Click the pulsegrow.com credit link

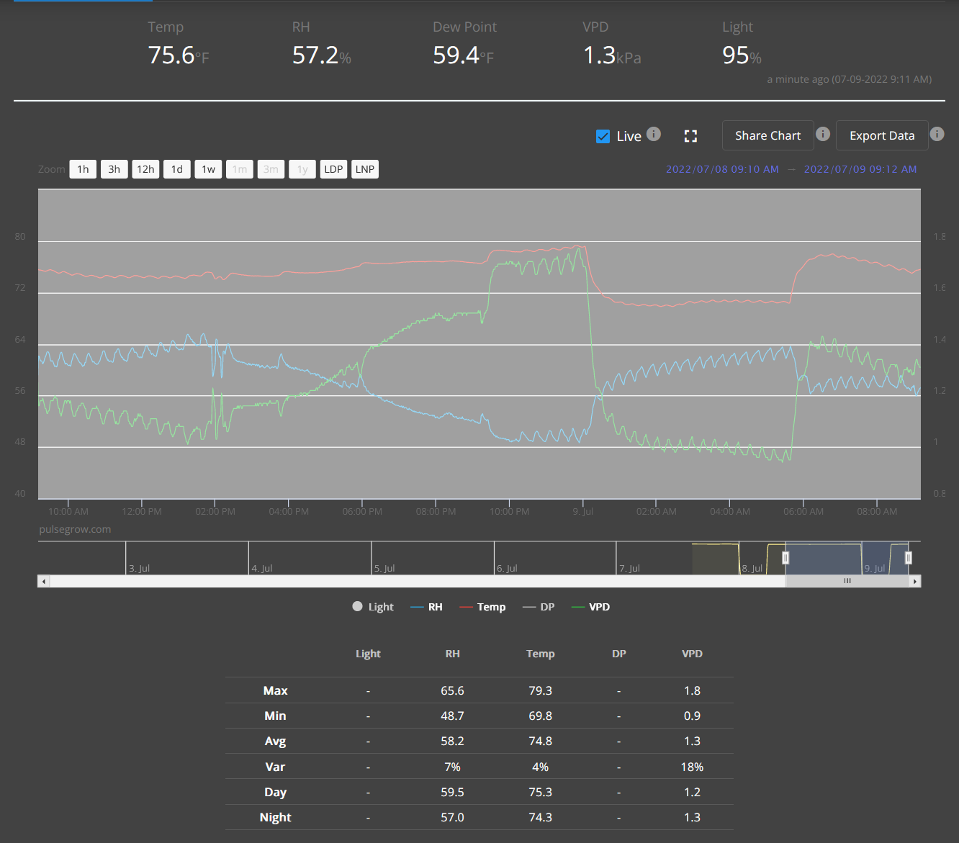pyautogui.click(x=75, y=529)
